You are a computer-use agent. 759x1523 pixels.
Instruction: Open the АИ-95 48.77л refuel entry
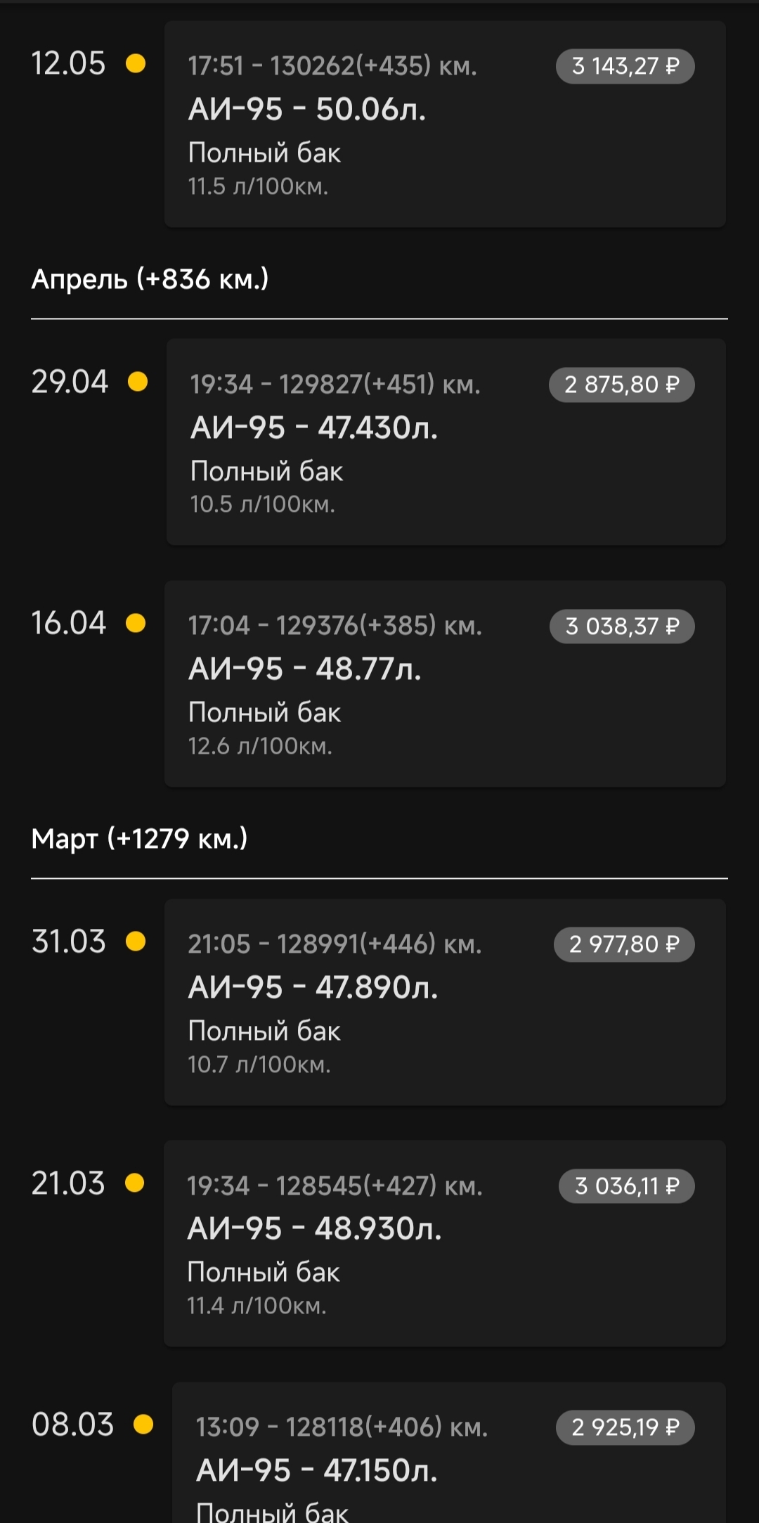coord(445,683)
